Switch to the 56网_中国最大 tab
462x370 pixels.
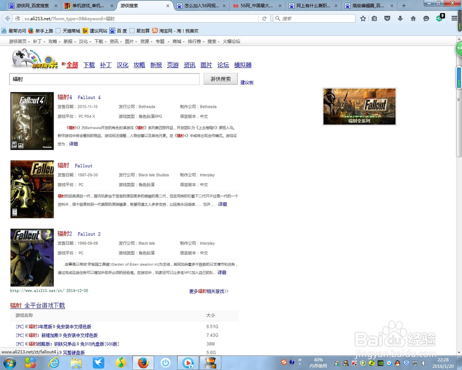256,6
